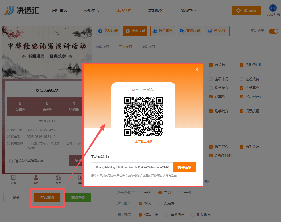Open 模板中心 menu
The image size is (281, 222).
(92, 10)
